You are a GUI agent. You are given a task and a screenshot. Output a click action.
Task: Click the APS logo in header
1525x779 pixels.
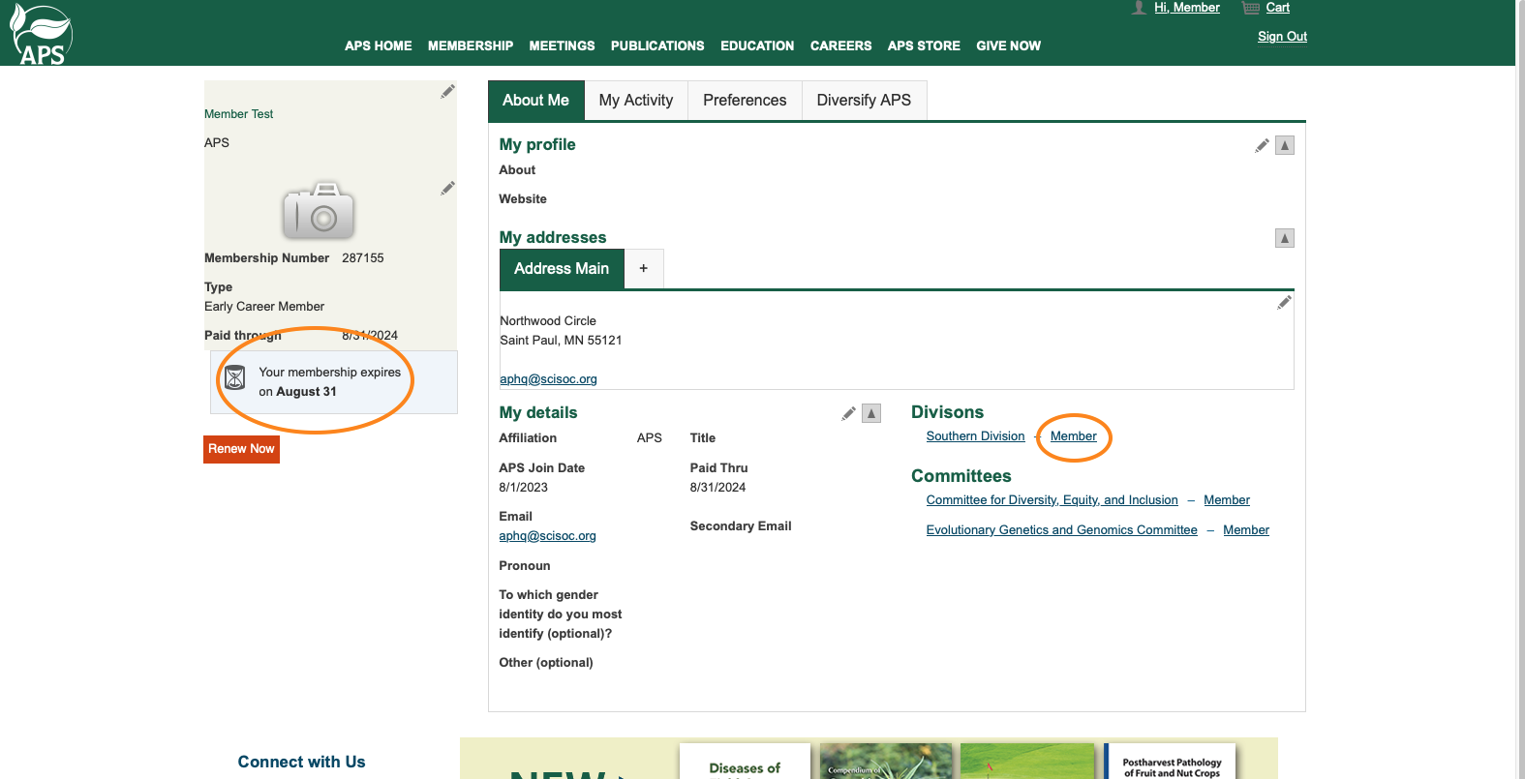click(41, 35)
